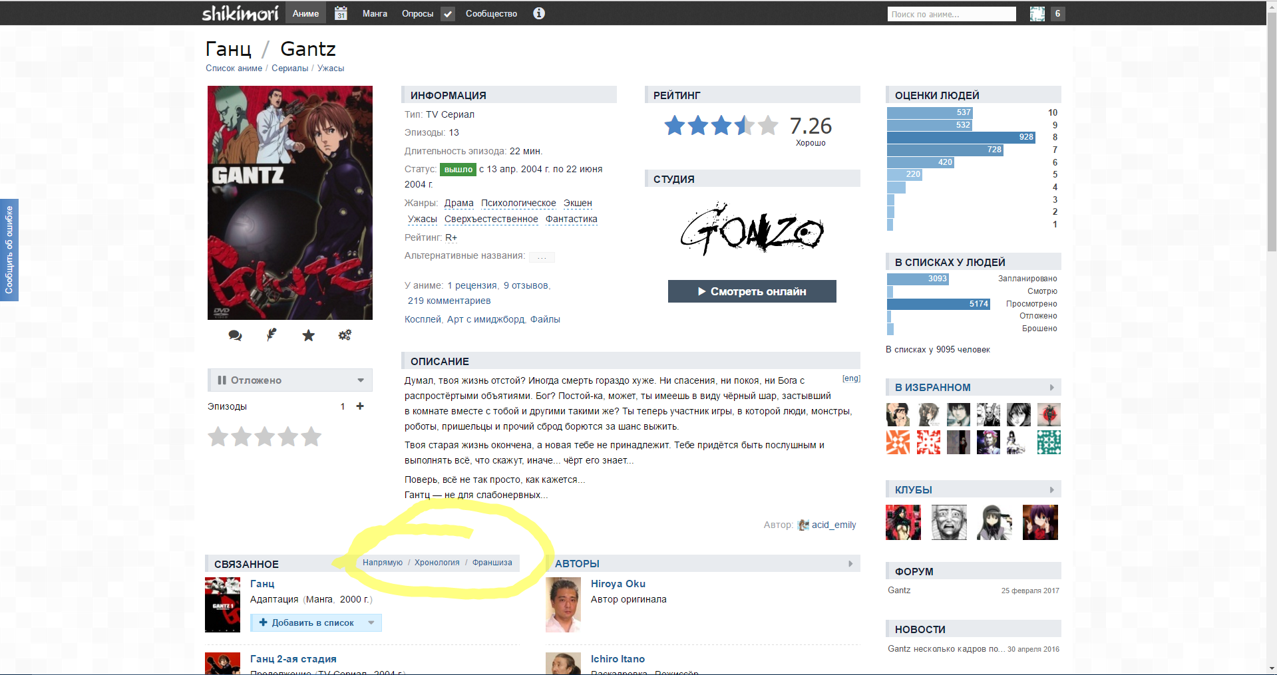Open Арт с имиджборд link
The height and width of the screenshot is (675, 1277).
(486, 320)
